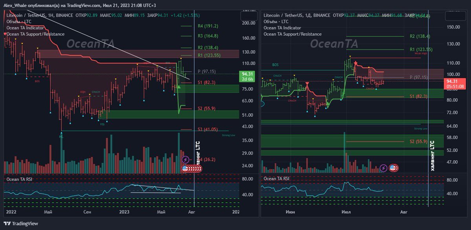Click the S1 (82.3) label on the 1Д chart
The height and width of the screenshot is (230, 471).
419,96
